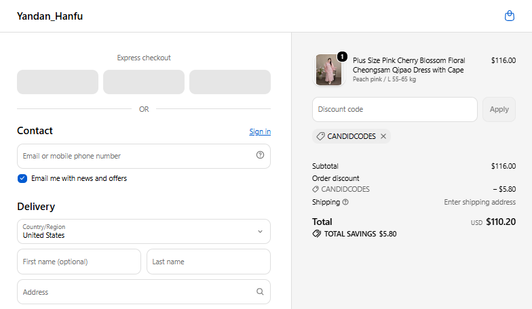This screenshot has width=532, height=309.
Task: Click the $110.20 total amount
Action: coord(501,222)
